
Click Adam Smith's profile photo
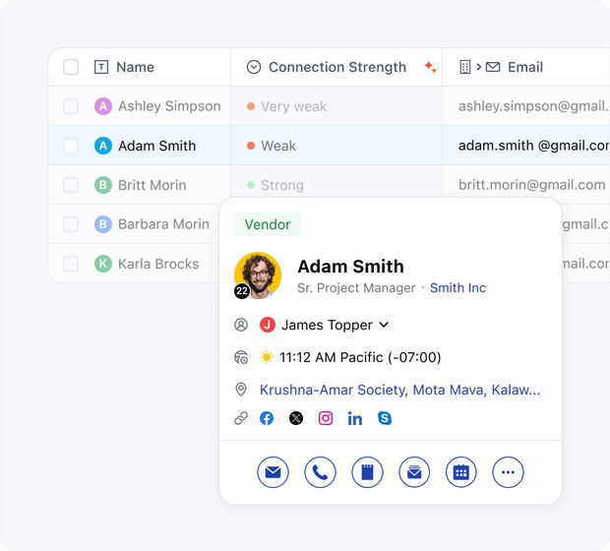(258, 275)
